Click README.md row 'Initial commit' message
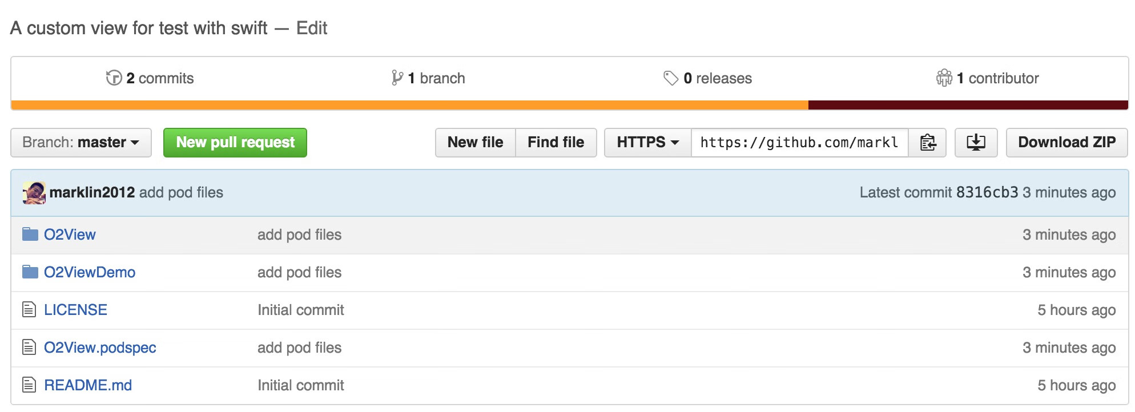Image resolution: width=1135 pixels, height=412 pixels. pos(301,385)
